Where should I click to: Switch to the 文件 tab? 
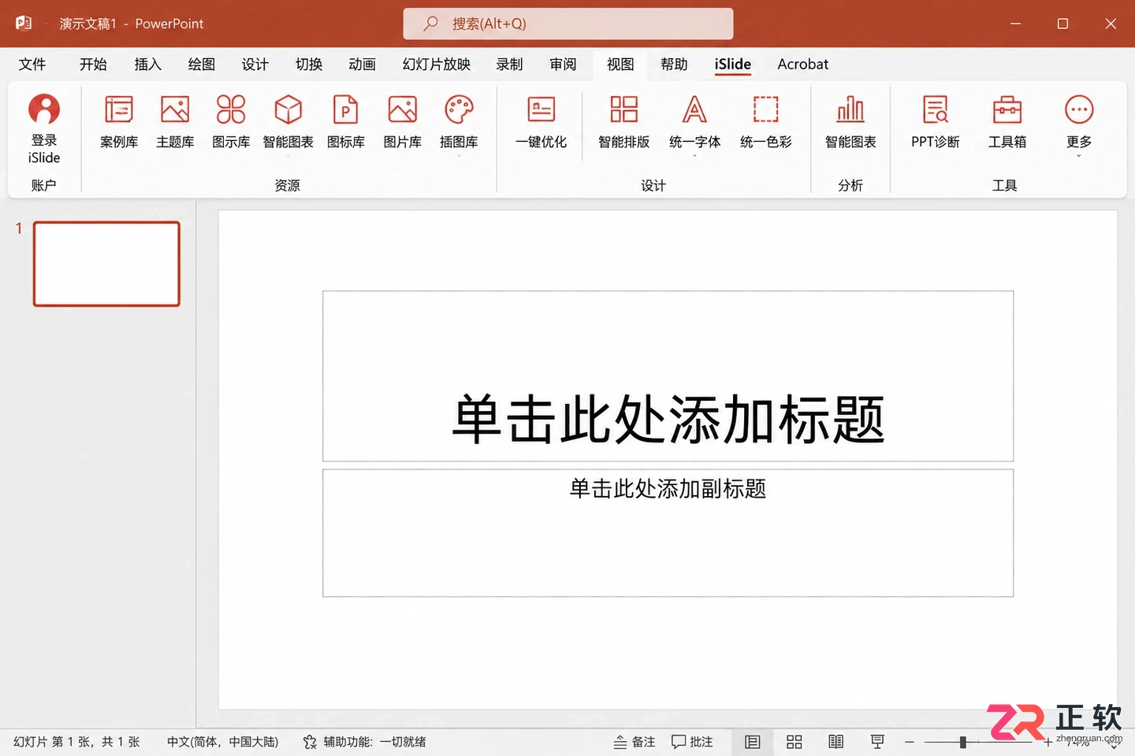32,65
